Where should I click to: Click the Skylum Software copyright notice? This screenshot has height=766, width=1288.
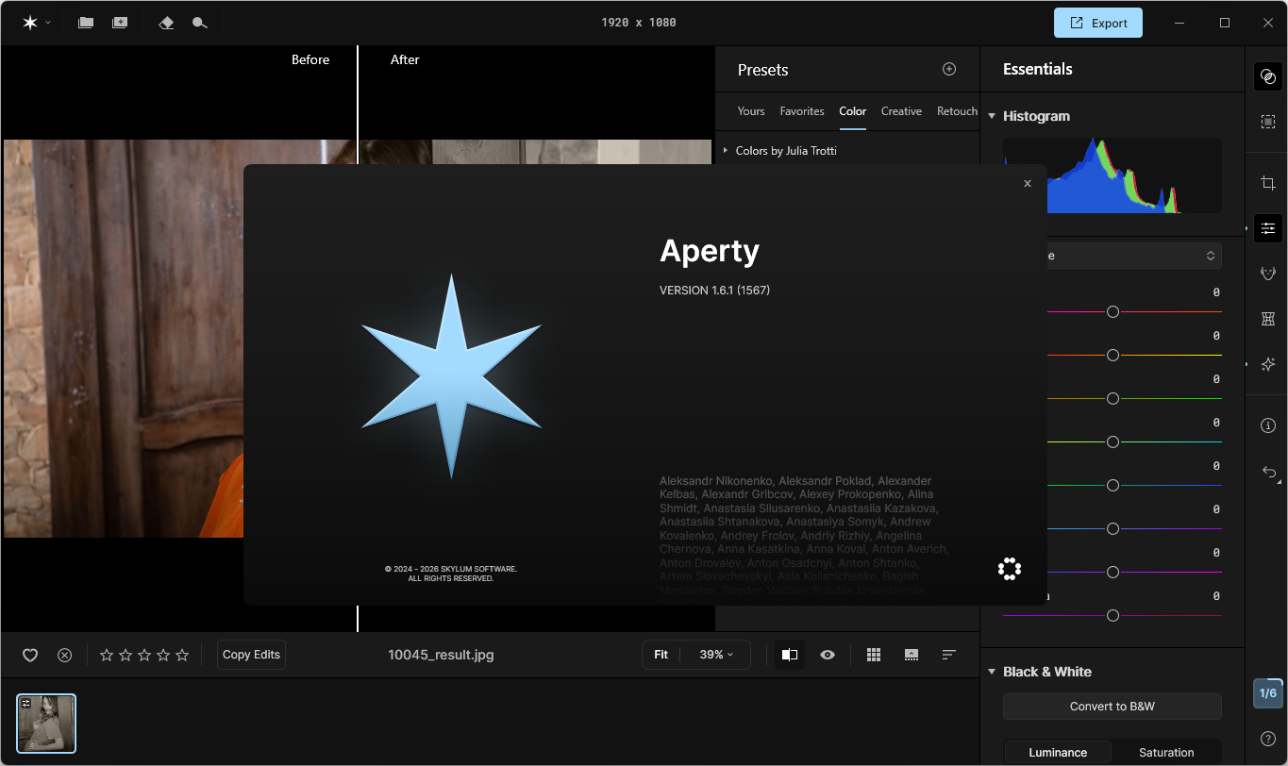point(451,574)
